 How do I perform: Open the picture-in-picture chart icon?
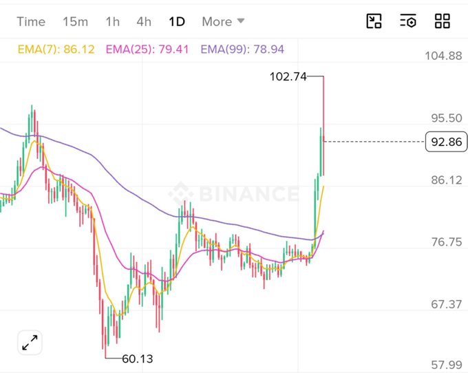[x=374, y=21]
